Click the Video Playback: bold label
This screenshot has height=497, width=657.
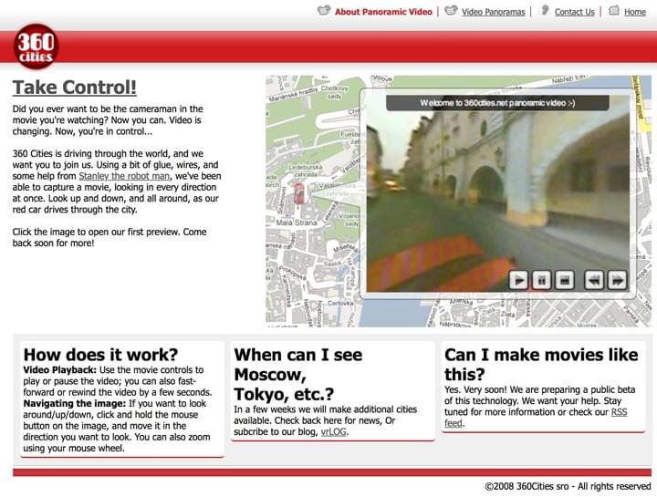60,369
